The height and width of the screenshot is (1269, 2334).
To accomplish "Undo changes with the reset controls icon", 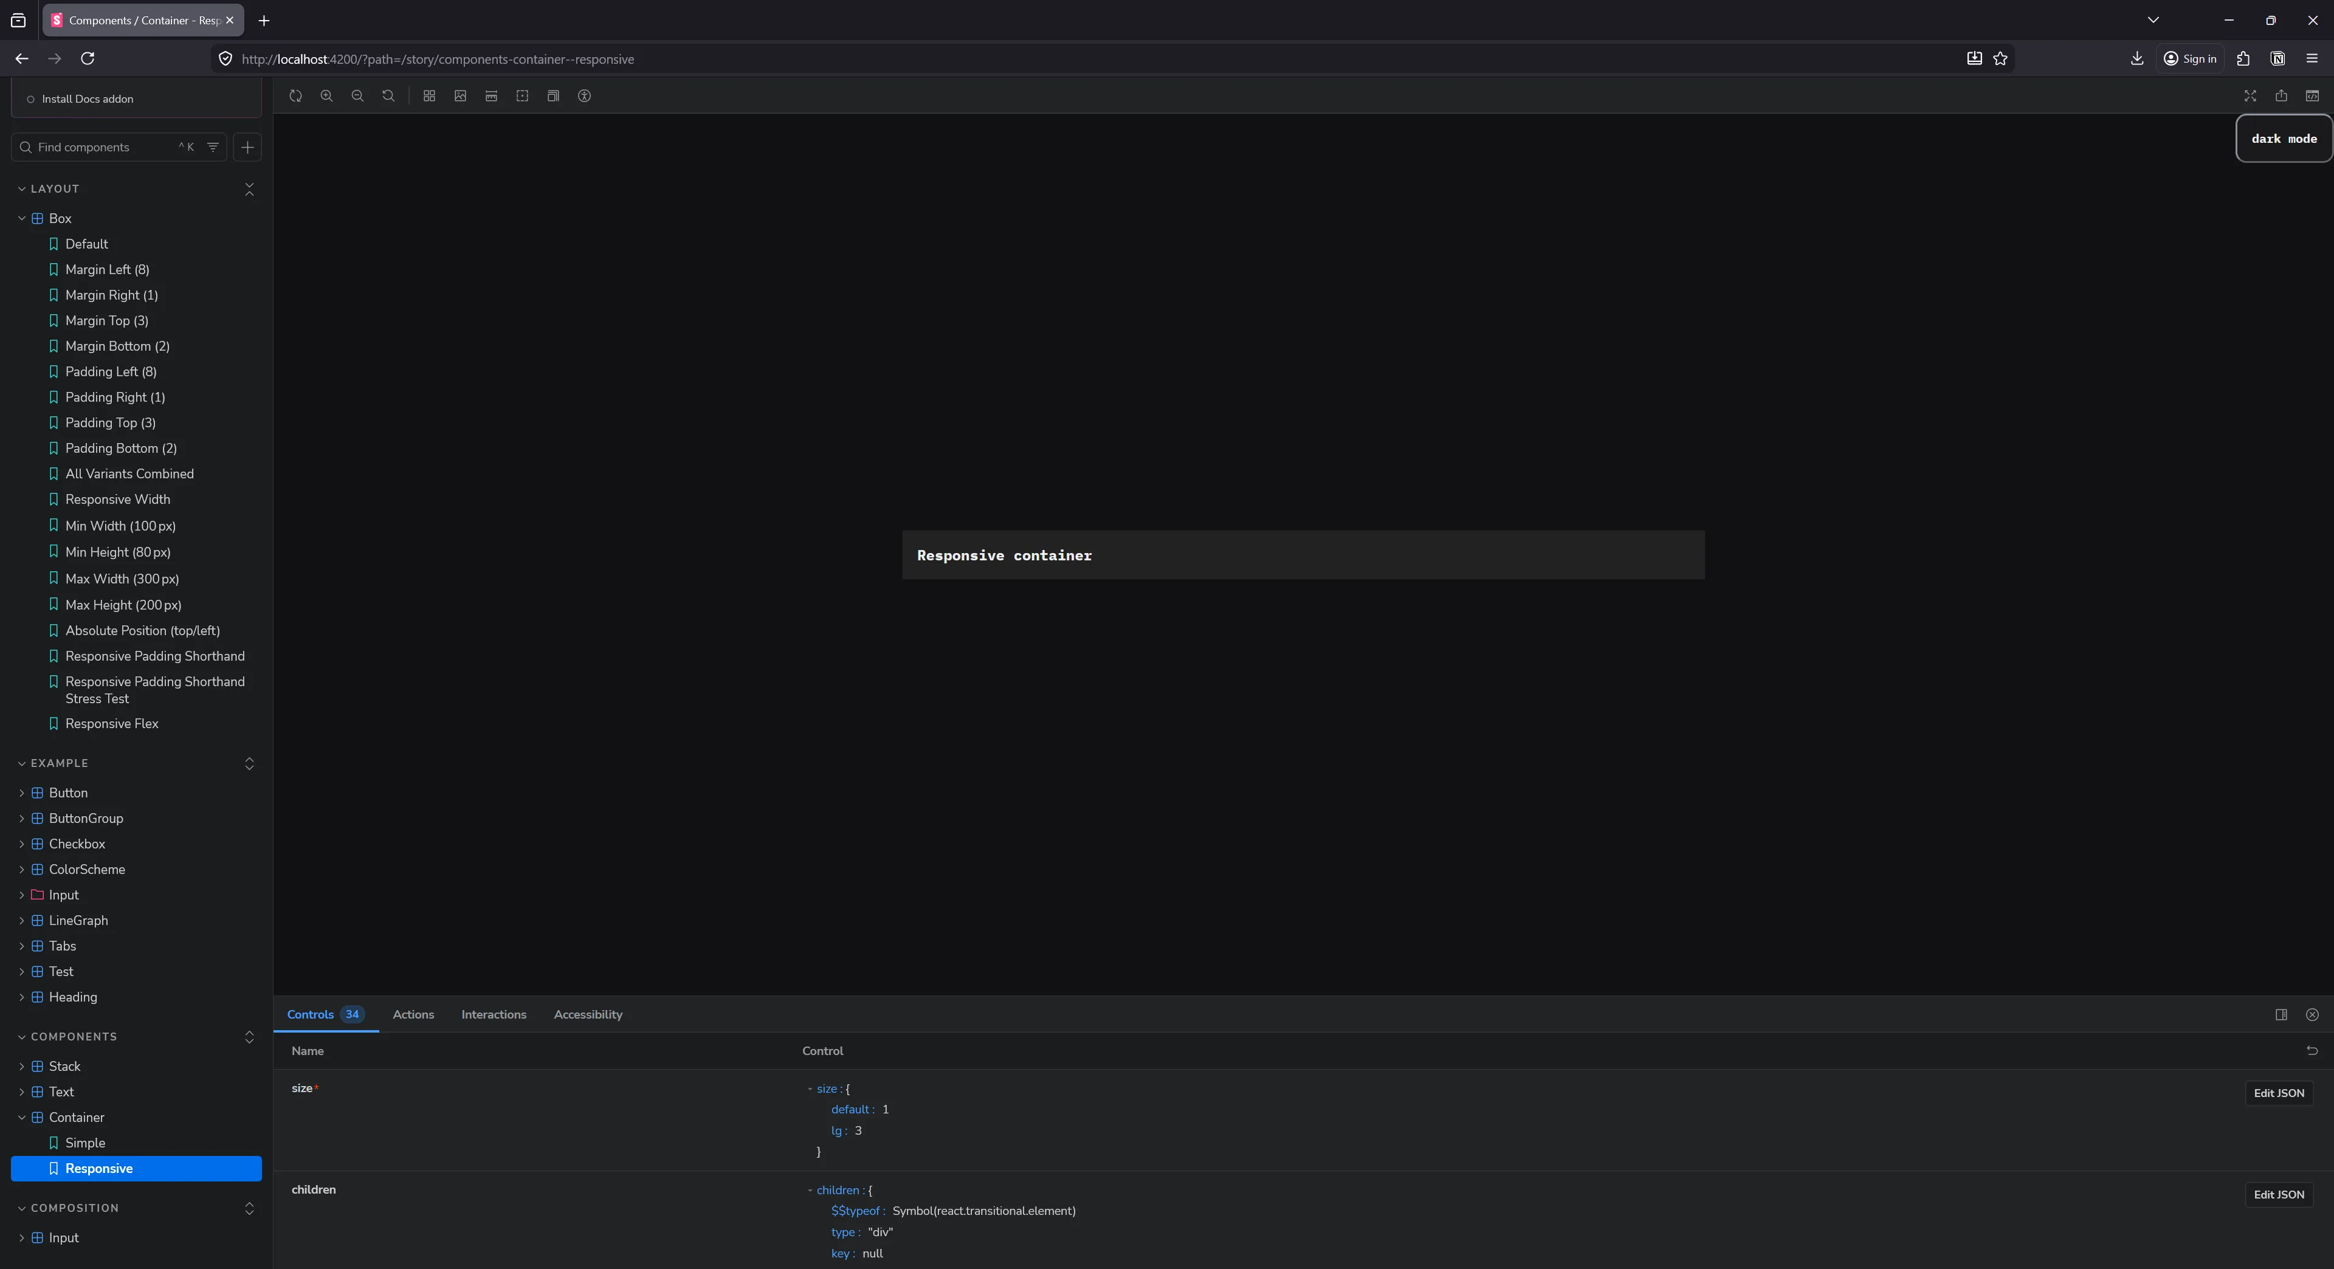I will click(2312, 1051).
